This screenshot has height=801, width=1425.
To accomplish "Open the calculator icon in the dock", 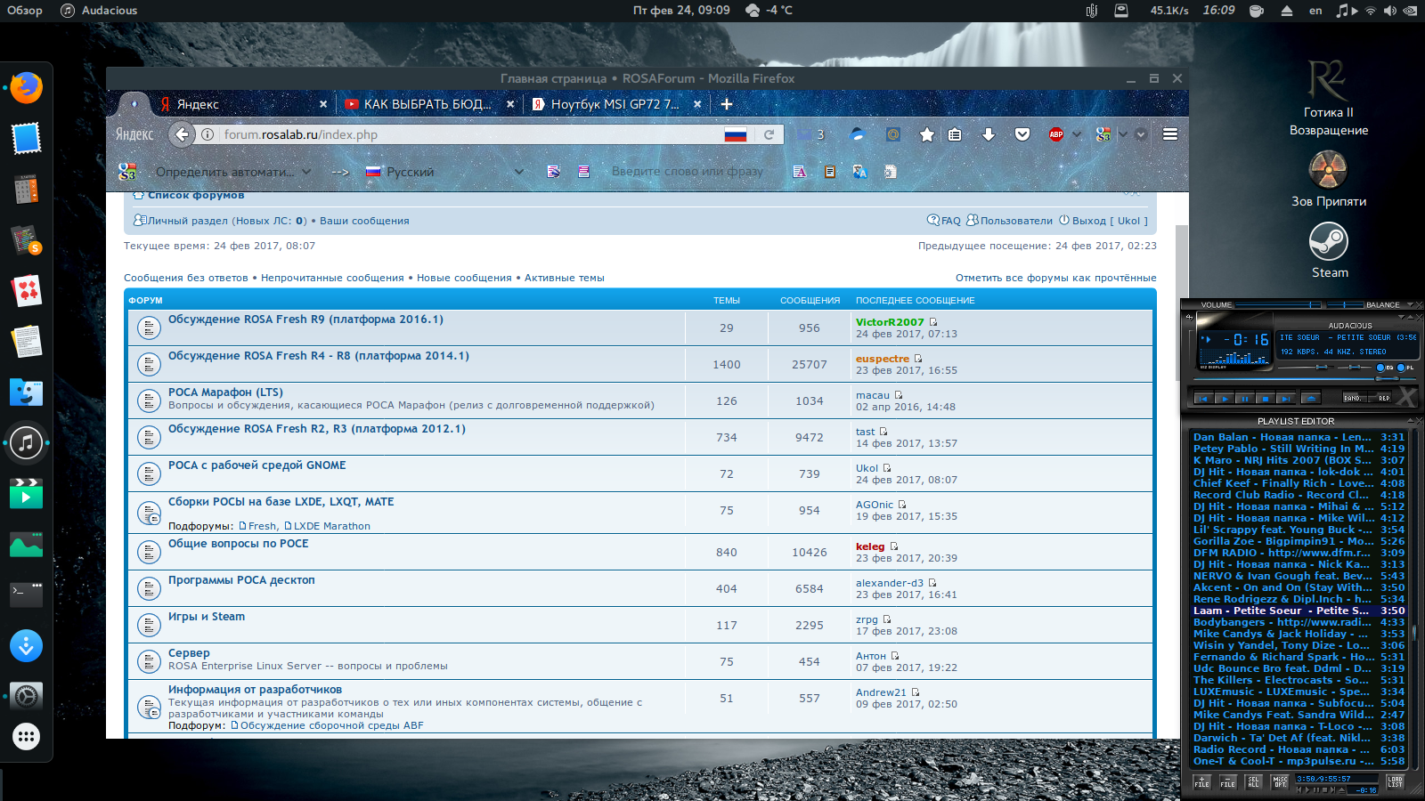I will 26,190.
